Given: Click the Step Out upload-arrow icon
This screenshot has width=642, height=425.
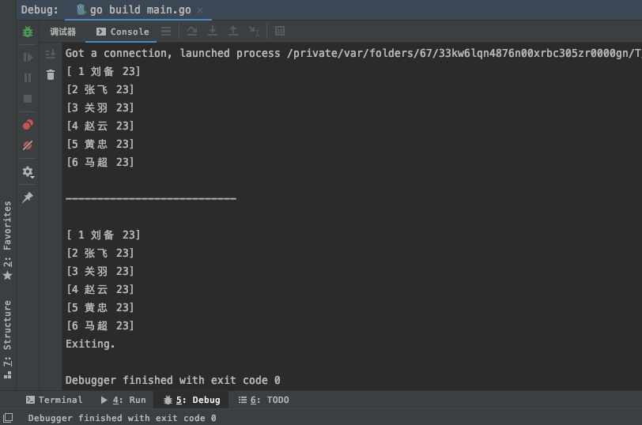Looking at the screenshot, I should coord(233,31).
